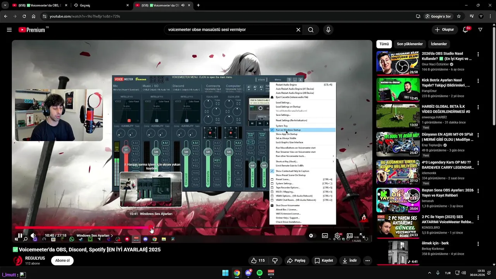Viewport: 496px width, 279px height.
Task: Select the İzlenenler chip
Action: click(x=439, y=44)
